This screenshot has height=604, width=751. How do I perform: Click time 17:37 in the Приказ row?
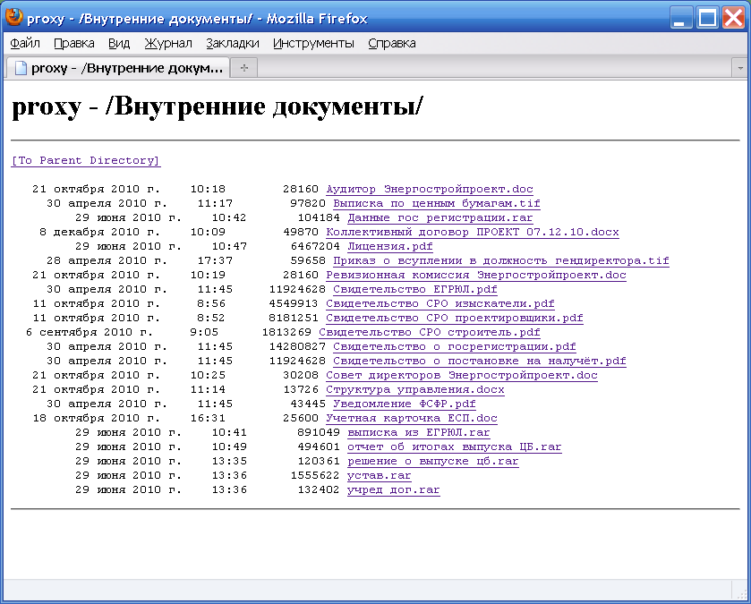click(215, 261)
